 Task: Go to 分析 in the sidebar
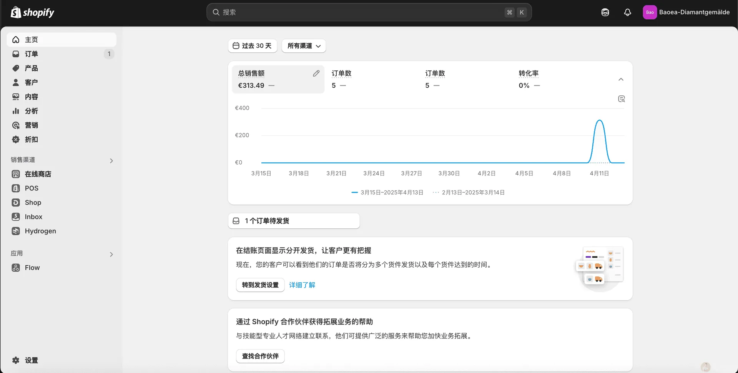[x=61, y=111]
